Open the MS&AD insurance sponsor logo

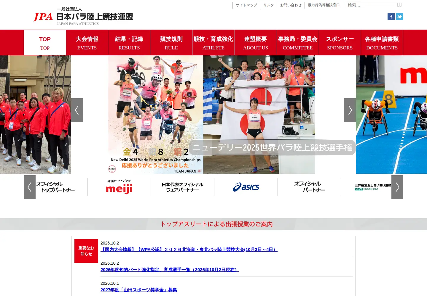tap(373, 187)
